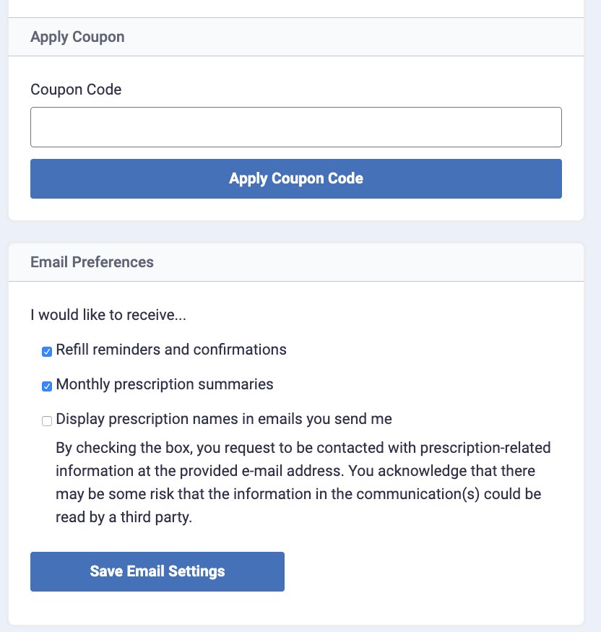Screen dimensions: 601x632
Task: Click the "Coupon Code" field label
Action: [x=76, y=90]
